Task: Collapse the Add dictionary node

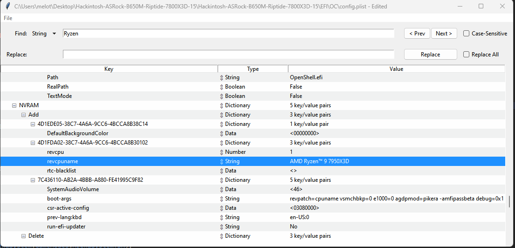Action: (24, 115)
